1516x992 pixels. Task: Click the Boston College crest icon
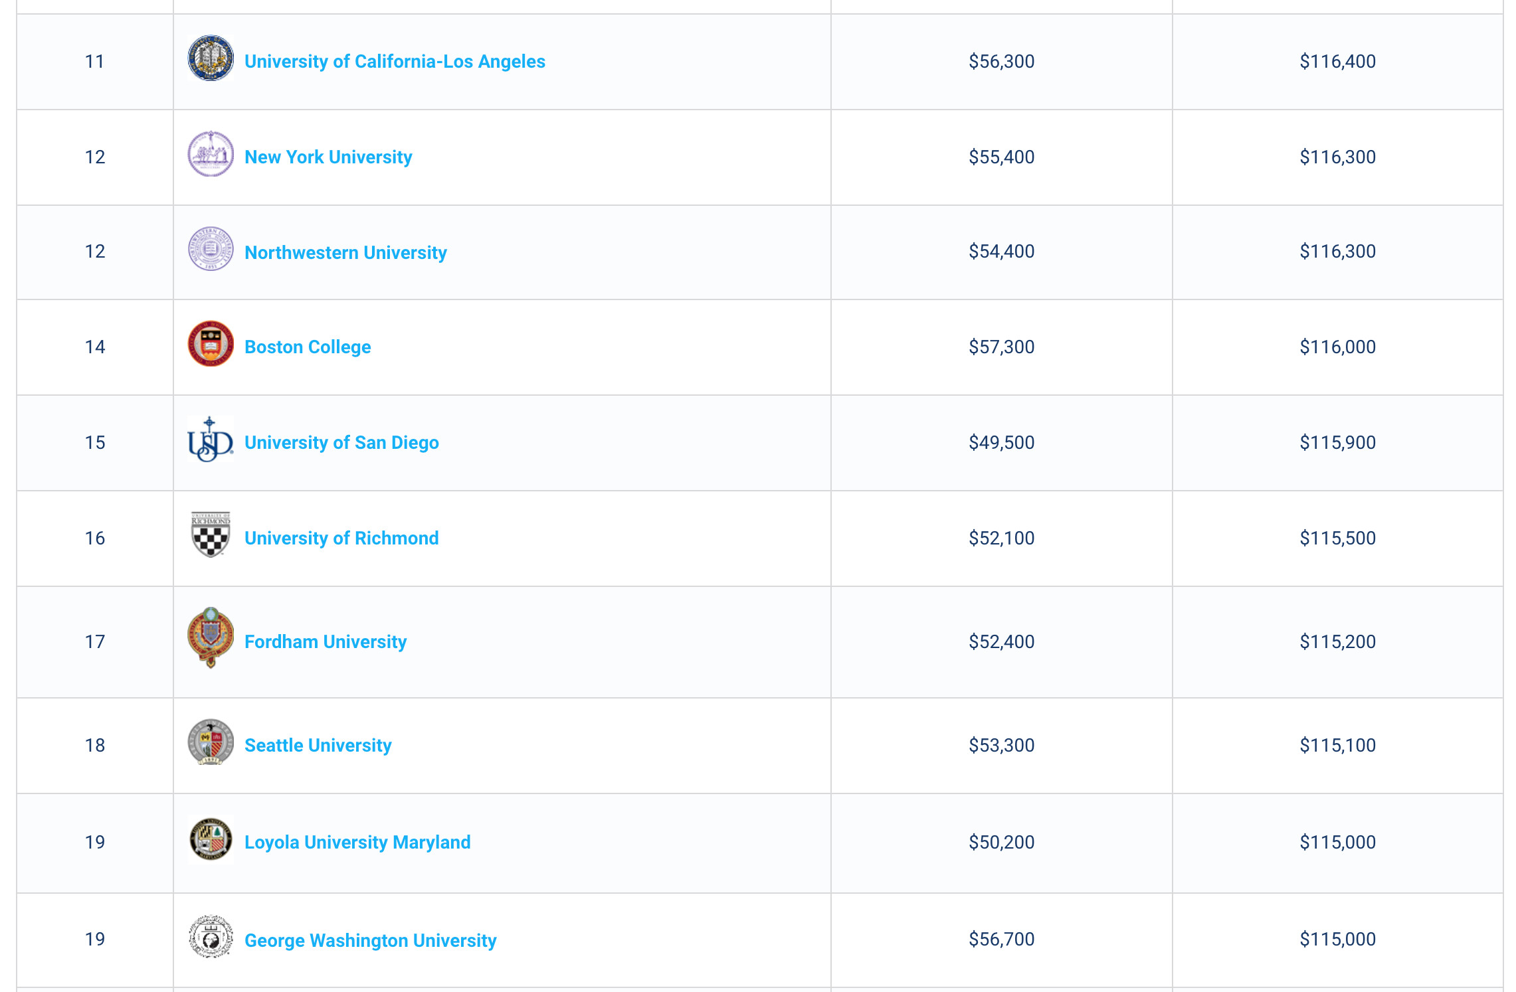click(x=211, y=344)
